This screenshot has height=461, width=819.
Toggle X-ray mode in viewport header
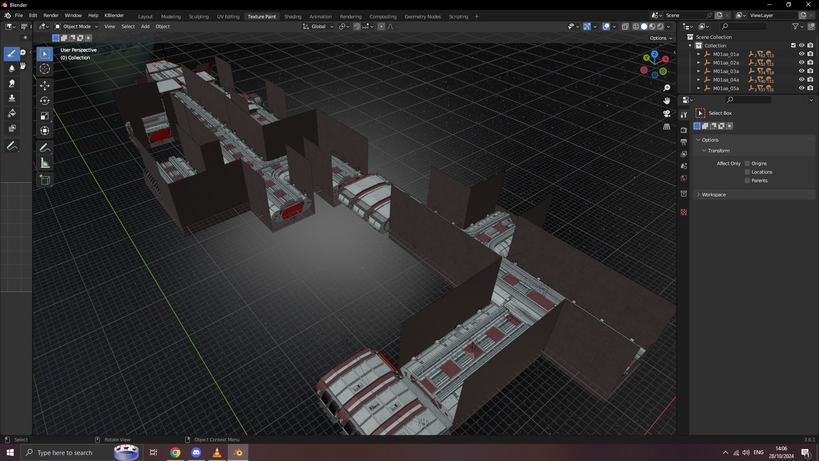point(625,26)
